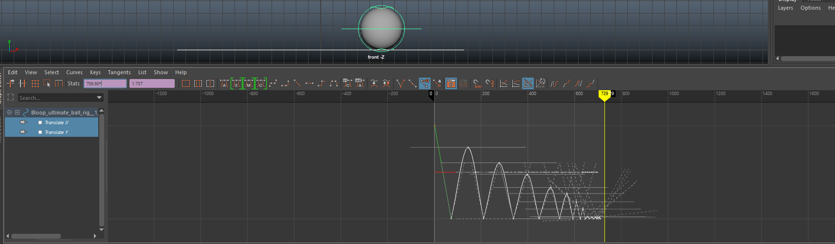Select the Region keys tool

click(x=47, y=83)
